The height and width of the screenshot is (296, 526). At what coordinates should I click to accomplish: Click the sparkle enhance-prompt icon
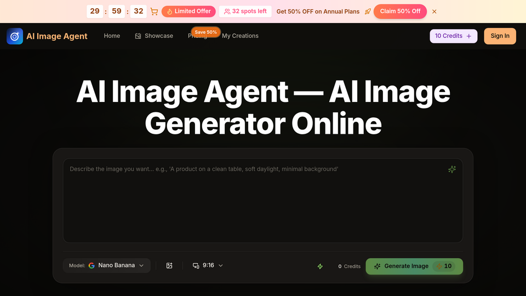point(452,169)
